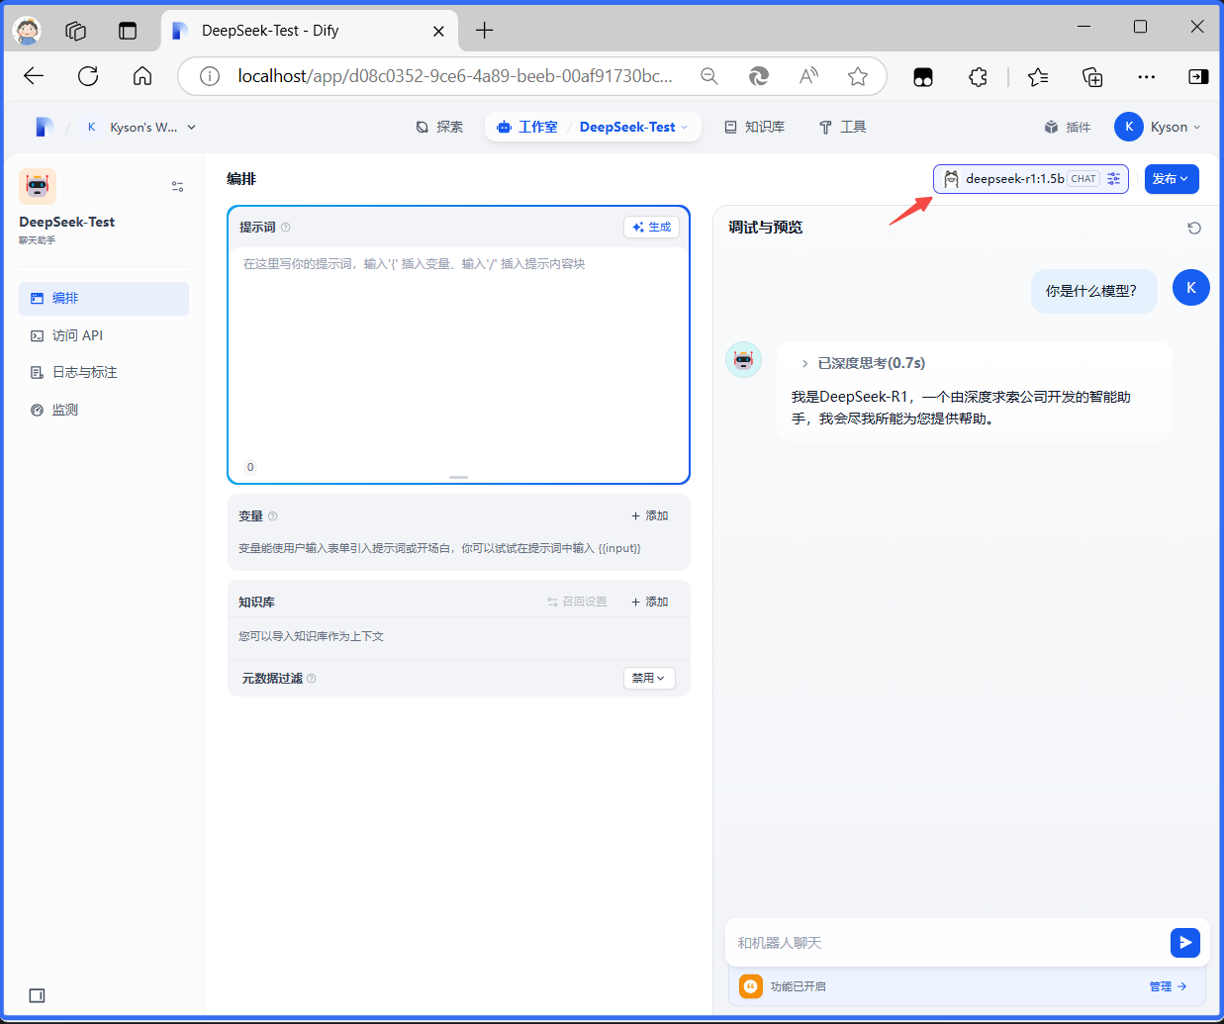Click the Dify logo in header
Image resolution: width=1224 pixels, height=1024 pixels.
[44, 127]
